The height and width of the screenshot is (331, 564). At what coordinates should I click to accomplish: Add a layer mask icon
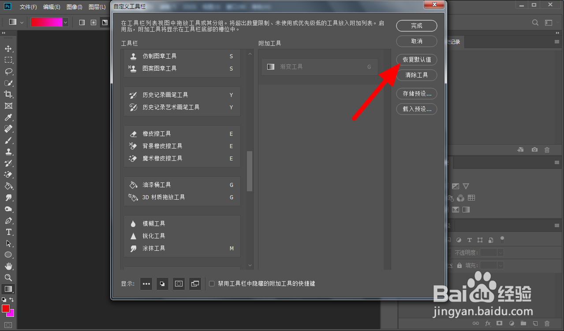click(x=499, y=323)
